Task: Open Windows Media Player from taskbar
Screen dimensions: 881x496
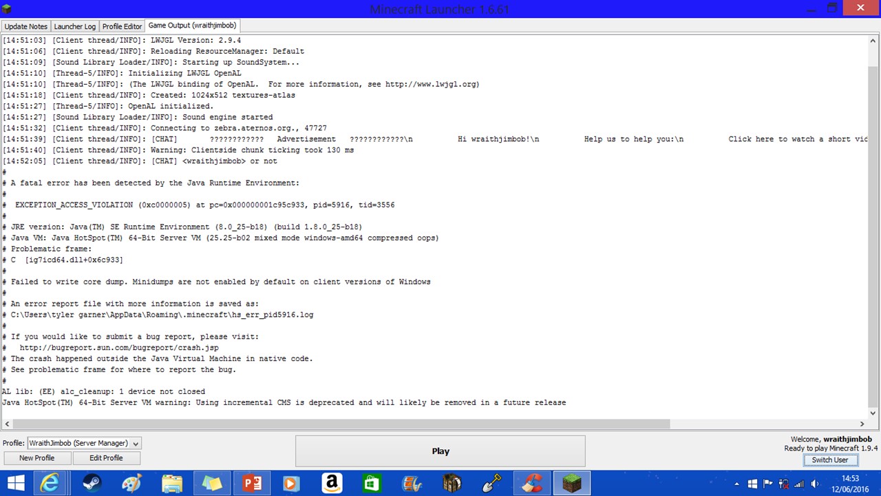Action: click(x=292, y=483)
